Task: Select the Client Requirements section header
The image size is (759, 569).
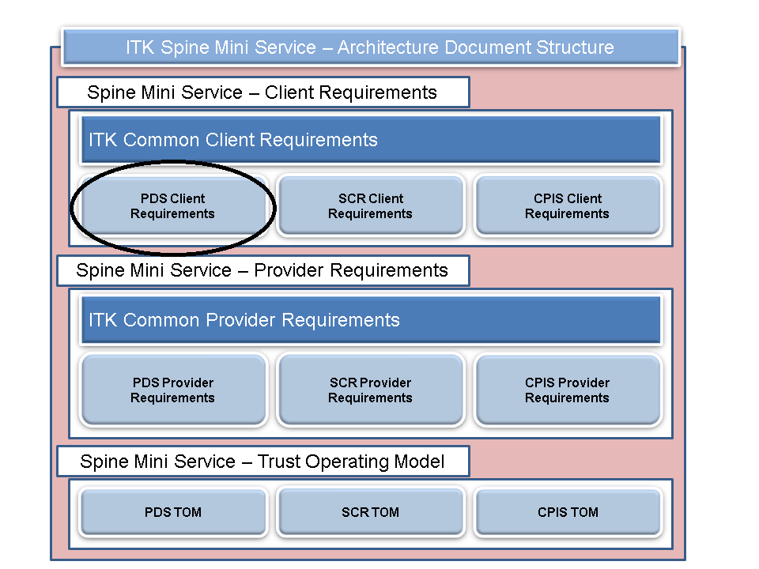Action: coord(261,92)
